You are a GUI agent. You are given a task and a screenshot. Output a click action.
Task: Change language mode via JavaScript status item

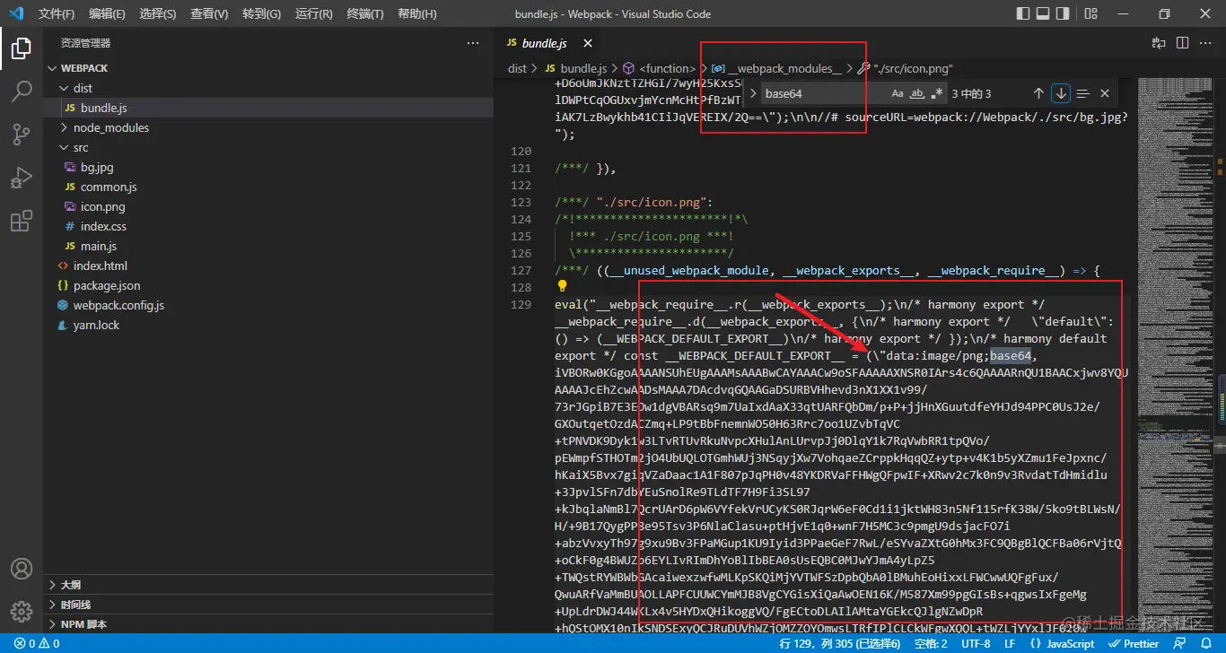click(x=1061, y=643)
